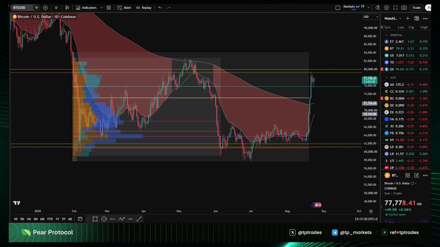Select the rectangle drawing tool
Screen dimensions: 440x247
click(x=95, y=219)
